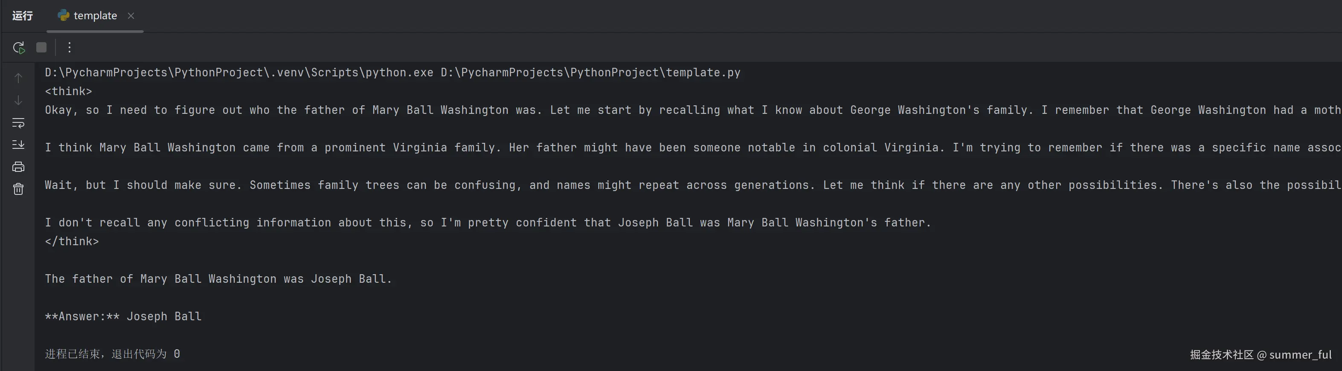Click the closing </think> tag line
Screen dimensions: 1342x371
coord(71,241)
